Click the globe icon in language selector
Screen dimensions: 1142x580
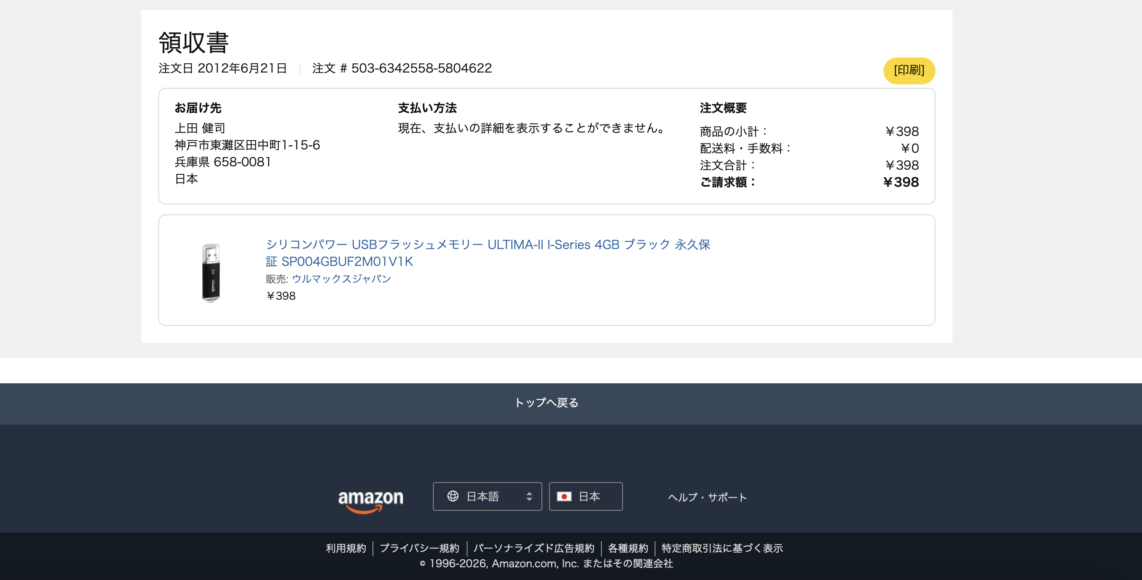[453, 496]
